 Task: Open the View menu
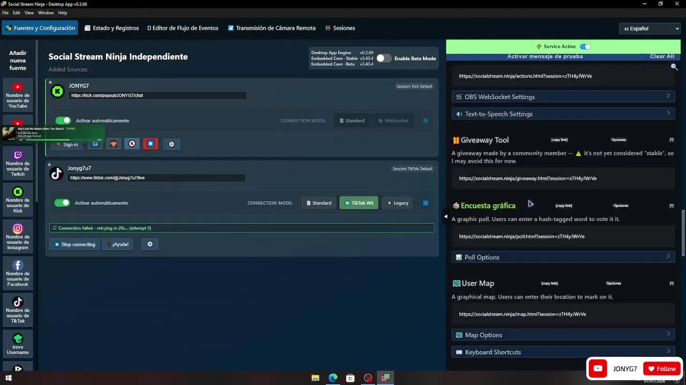(x=29, y=13)
